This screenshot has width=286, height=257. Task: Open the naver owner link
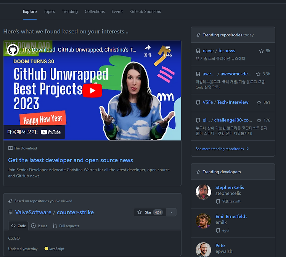point(208,50)
